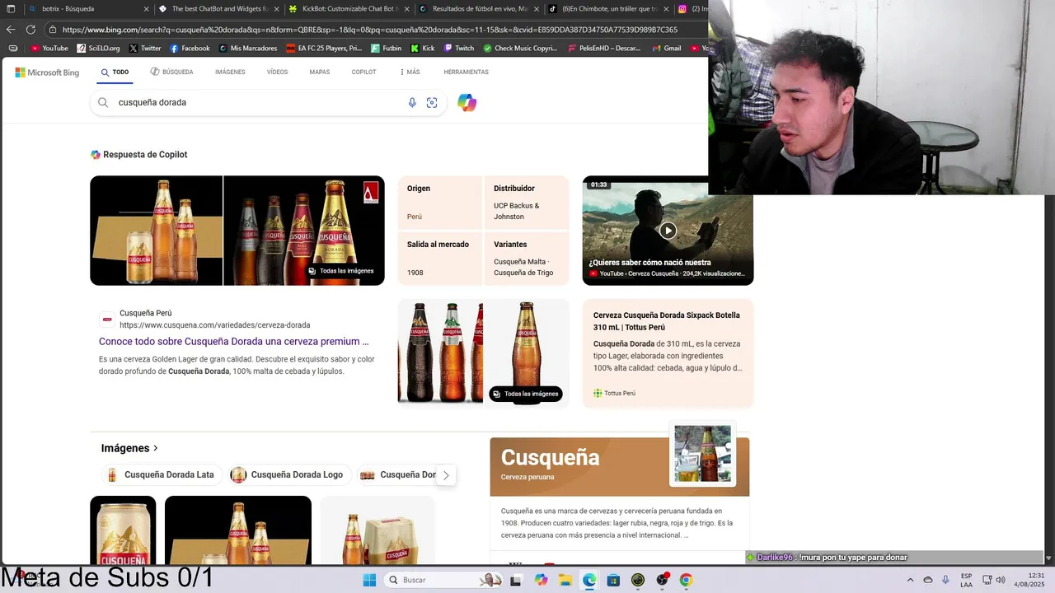Open the SciELO.org bookmark
Image resolution: width=1055 pixels, height=593 pixels.
pyautogui.click(x=98, y=49)
